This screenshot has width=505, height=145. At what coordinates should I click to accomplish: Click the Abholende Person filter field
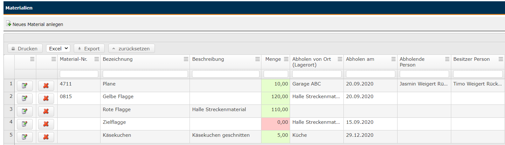point(424,74)
